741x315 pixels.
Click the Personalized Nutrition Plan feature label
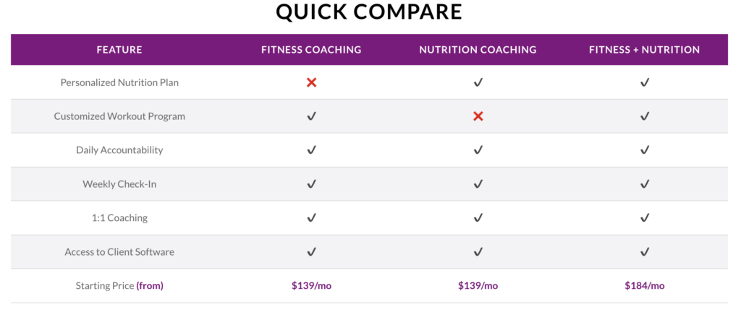coord(119,82)
